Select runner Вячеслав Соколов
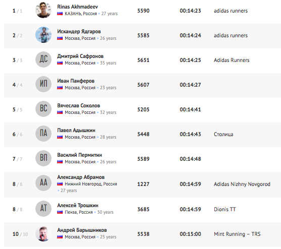Screen dimensions: 281x249 click(78, 105)
